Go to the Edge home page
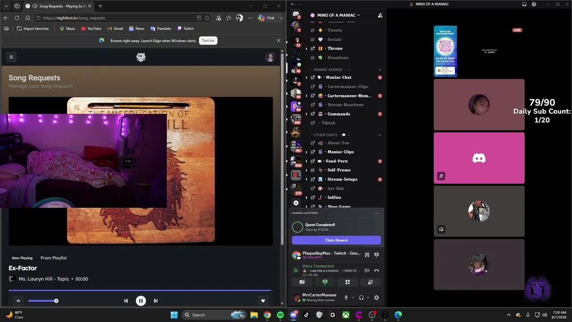572x322 pixels. pos(28,18)
